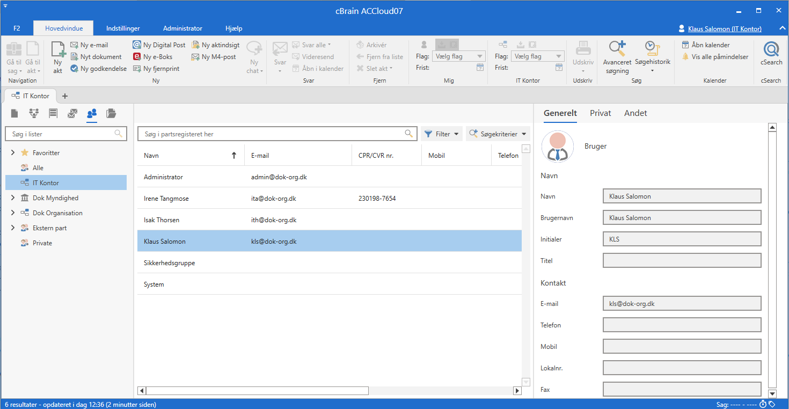Click the Ny Digital Post icon

coord(137,45)
